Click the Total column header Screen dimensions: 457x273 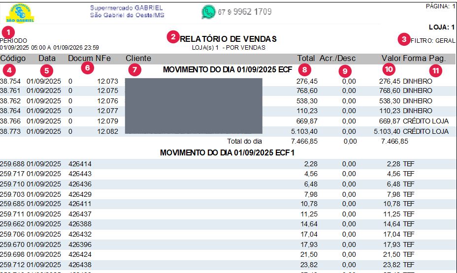pos(306,58)
